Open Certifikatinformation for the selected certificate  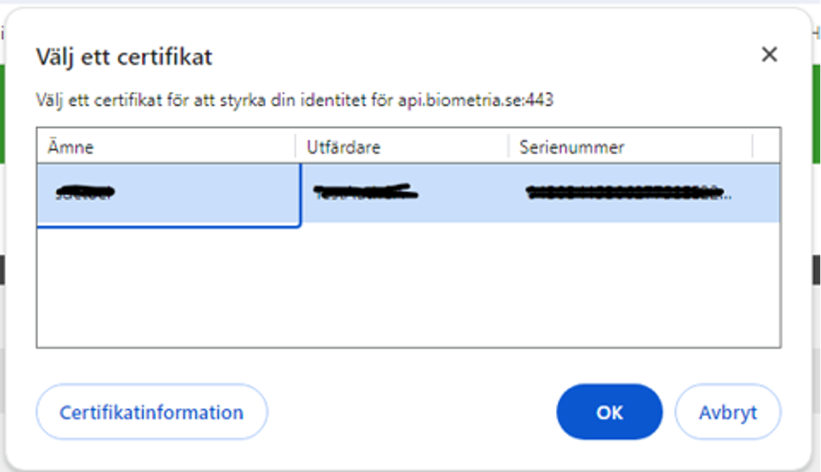point(151,412)
